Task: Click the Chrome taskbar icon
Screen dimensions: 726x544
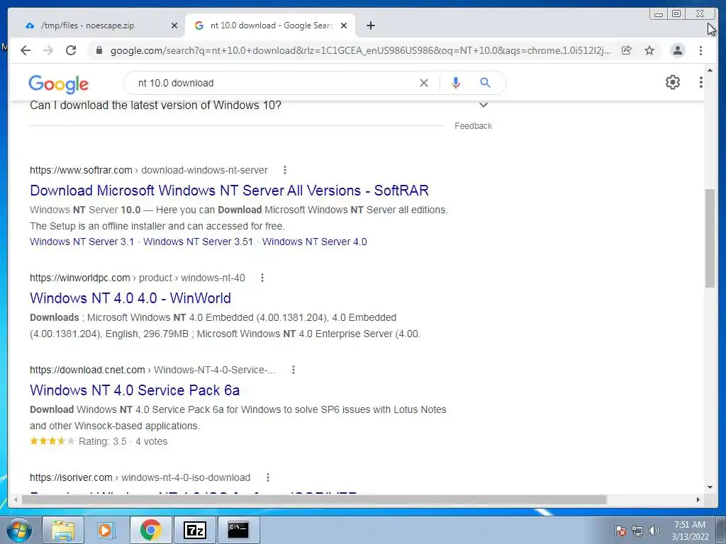Action: (150, 530)
